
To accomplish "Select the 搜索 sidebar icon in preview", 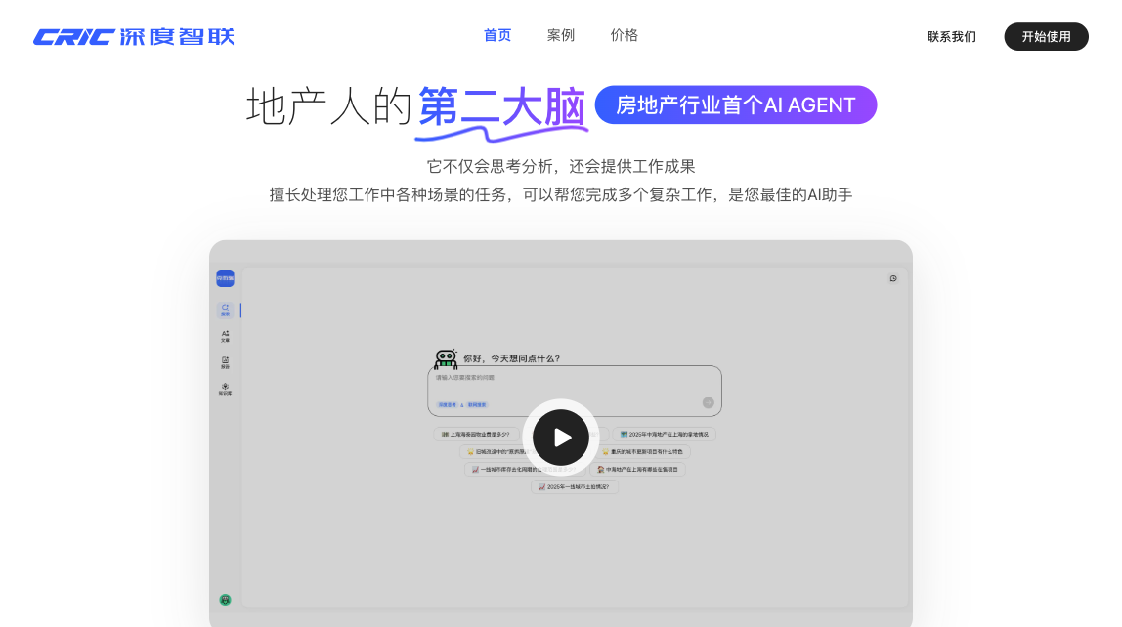I will pos(225,310).
